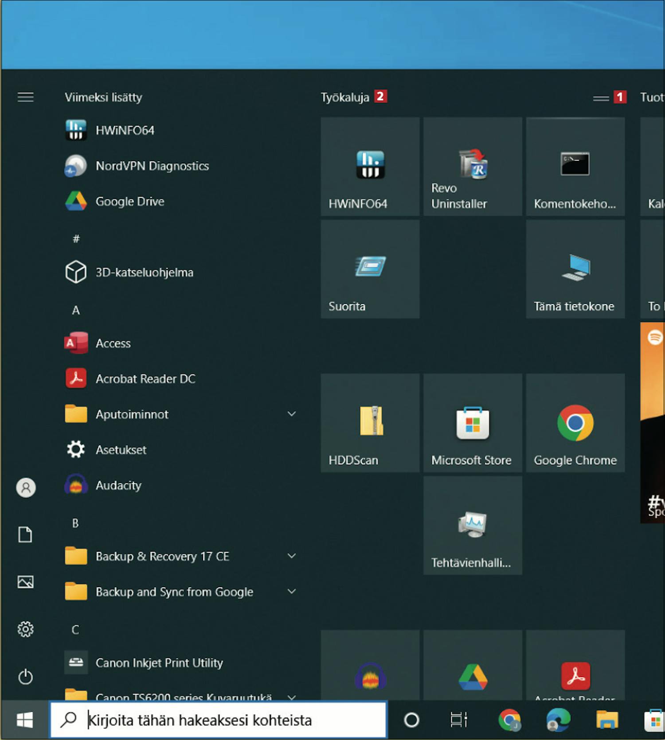Click the letter A section header
This screenshot has width=665, height=740.
76,310
